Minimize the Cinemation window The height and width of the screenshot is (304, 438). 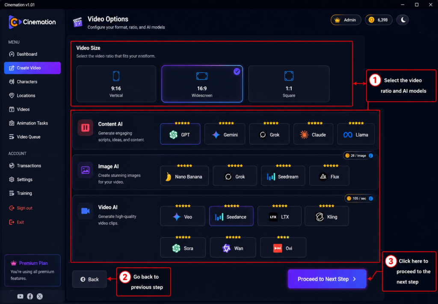pos(402,5)
